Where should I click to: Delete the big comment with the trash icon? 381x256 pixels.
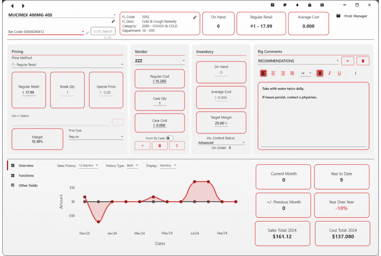[363, 61]
